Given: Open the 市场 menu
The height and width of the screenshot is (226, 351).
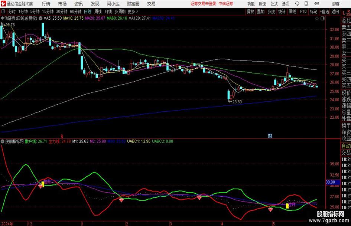Looking at the screenshot, I should point(62,4).
